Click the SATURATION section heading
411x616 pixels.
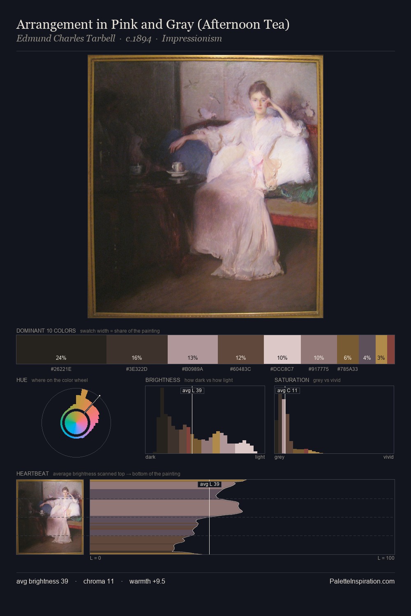point(292,380)
